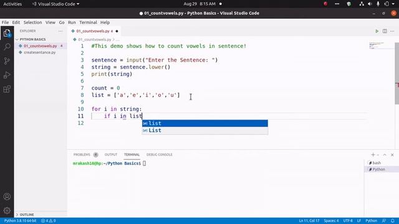Click the editor vertical scrollbar

(x=397, y=73)
